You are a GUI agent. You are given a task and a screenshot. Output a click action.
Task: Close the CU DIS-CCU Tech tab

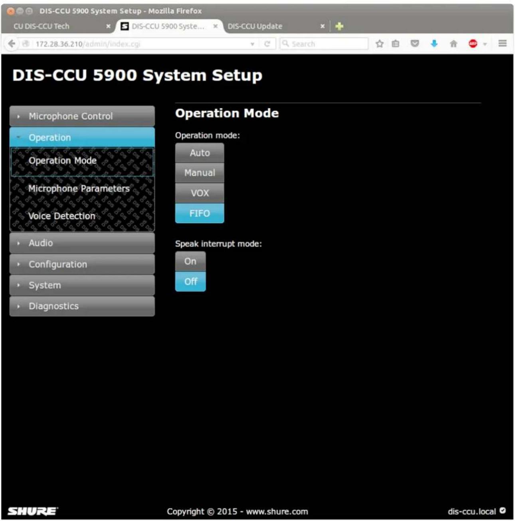tap(108, 26)
